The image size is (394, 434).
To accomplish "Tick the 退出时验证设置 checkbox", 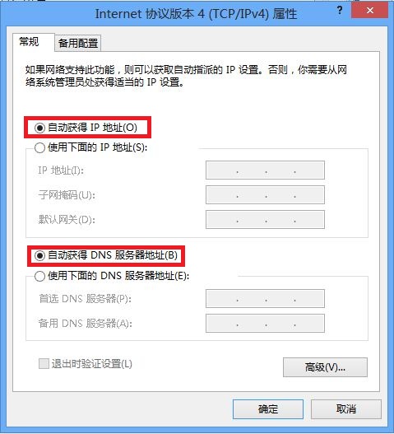I will [x=44, y=364].
